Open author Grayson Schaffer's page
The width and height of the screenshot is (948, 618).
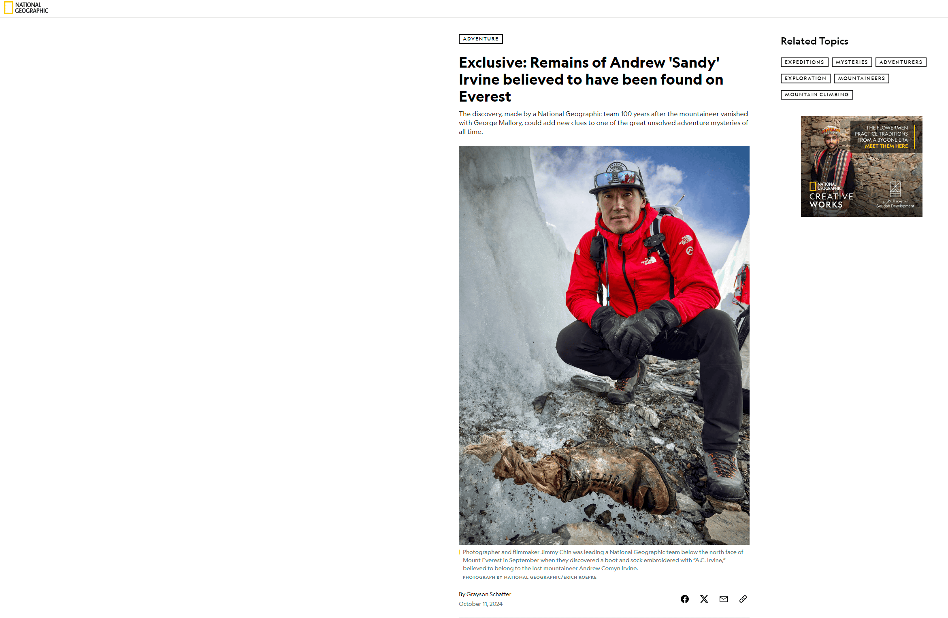click(489, 594)
